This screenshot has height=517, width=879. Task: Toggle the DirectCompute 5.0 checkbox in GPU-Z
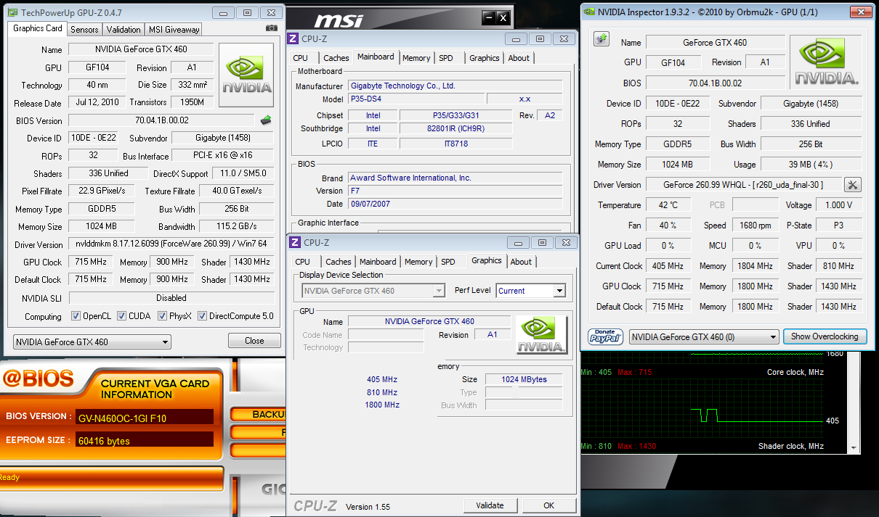[x=203, y=316]
